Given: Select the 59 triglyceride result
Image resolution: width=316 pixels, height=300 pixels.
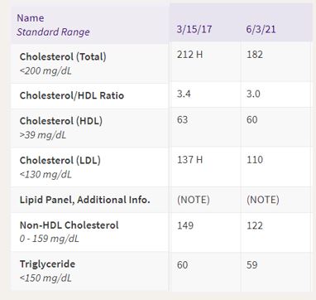Looking at the screenshot, I should (x=251, y=264).
